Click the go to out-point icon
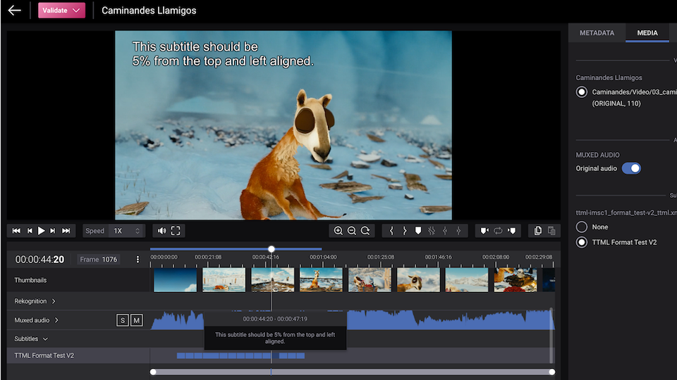This screenshot has width=677, height=380. point(458,231)
